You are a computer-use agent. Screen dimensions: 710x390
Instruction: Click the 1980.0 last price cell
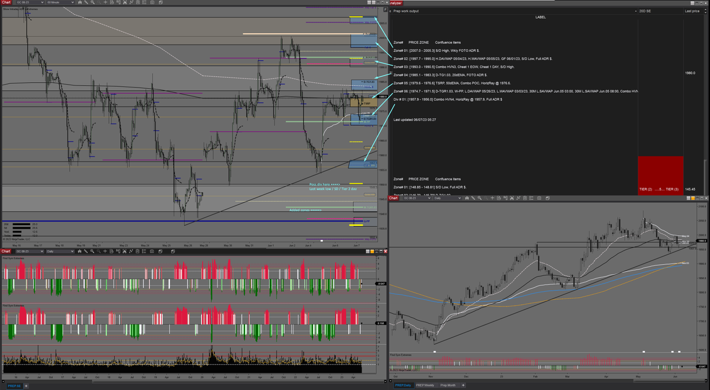[690, 73]
